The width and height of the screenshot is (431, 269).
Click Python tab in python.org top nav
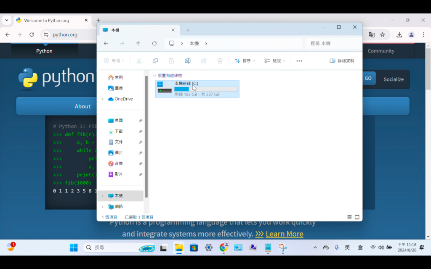click(x=44, y=51)
